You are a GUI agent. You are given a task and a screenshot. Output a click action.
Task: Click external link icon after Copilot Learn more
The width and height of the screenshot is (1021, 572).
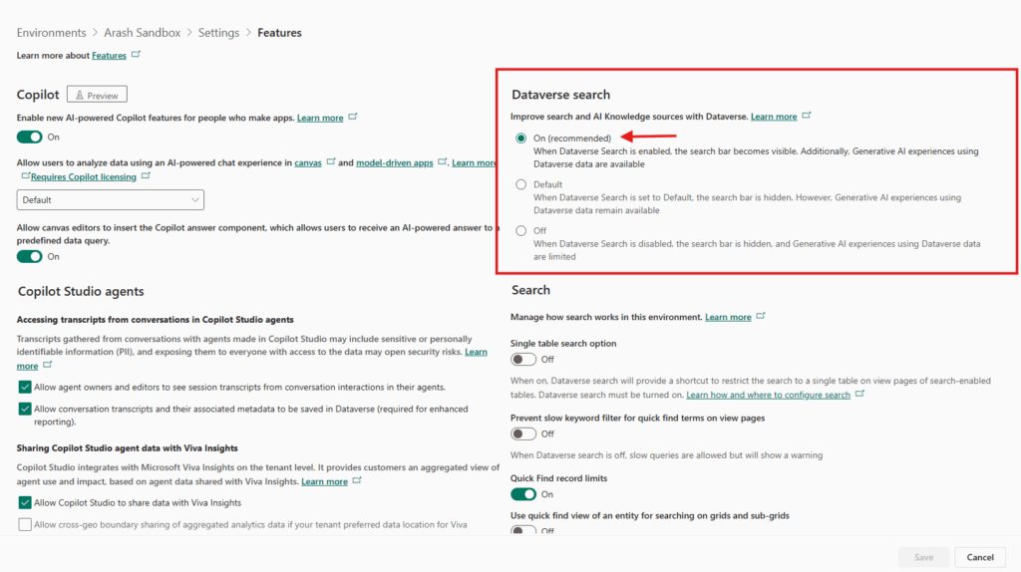pyautogui.click(x=355, y=118)
